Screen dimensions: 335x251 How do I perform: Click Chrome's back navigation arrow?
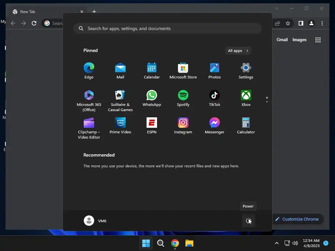[x=13, y=23]
